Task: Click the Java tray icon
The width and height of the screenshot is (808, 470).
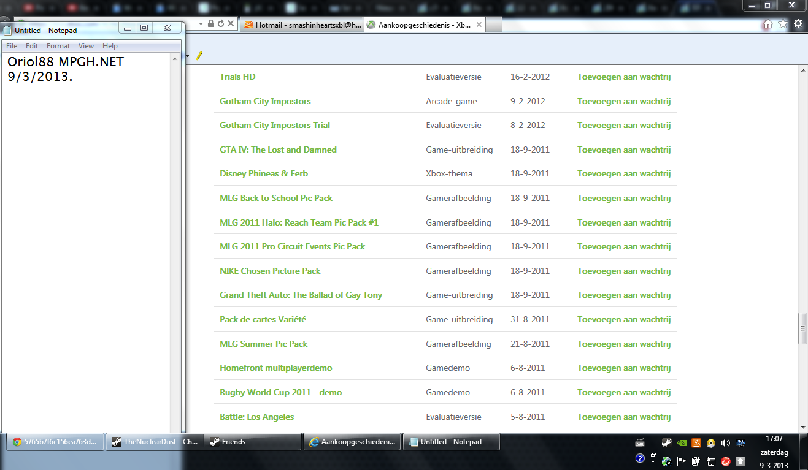Action: [x=696, y=443]
